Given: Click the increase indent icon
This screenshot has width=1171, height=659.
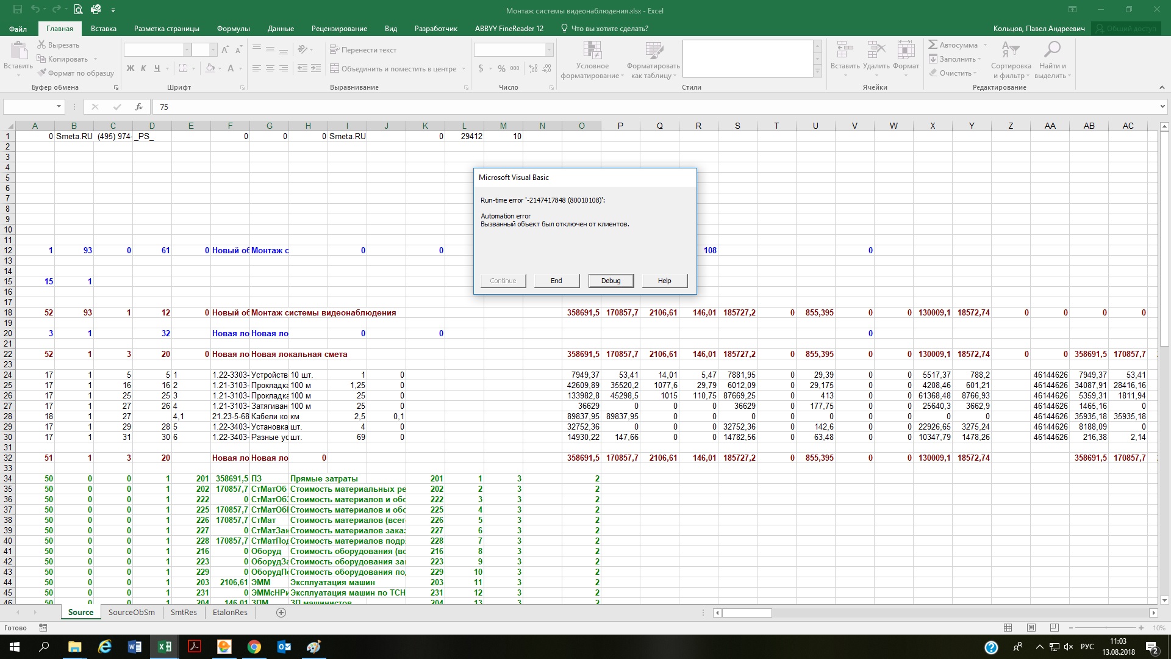Looking at the screenshot, I should coord(316,68).
